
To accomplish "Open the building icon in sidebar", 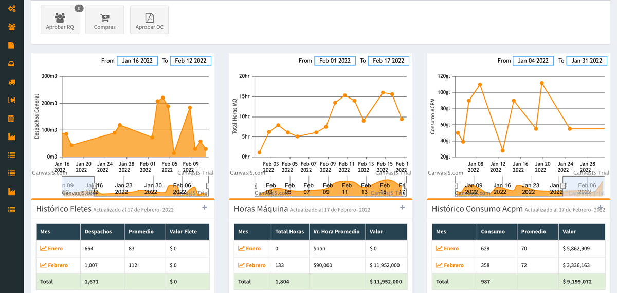I will point(12,119).
